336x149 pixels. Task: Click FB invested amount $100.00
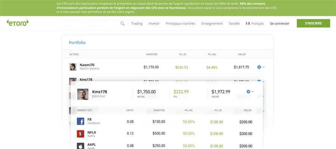[159, 122]
